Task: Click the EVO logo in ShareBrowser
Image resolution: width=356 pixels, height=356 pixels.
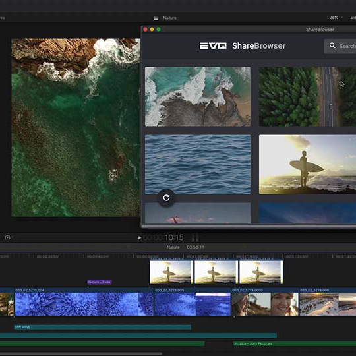Action: 213,45
